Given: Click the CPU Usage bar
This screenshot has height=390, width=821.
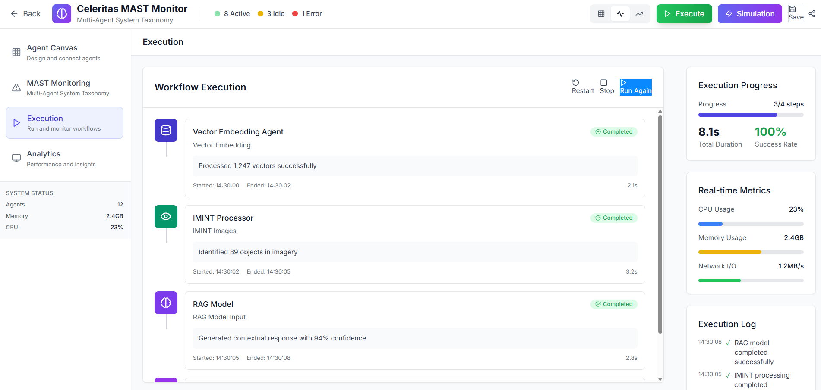Looking at the screenshot, I should [x=751, y=224].
